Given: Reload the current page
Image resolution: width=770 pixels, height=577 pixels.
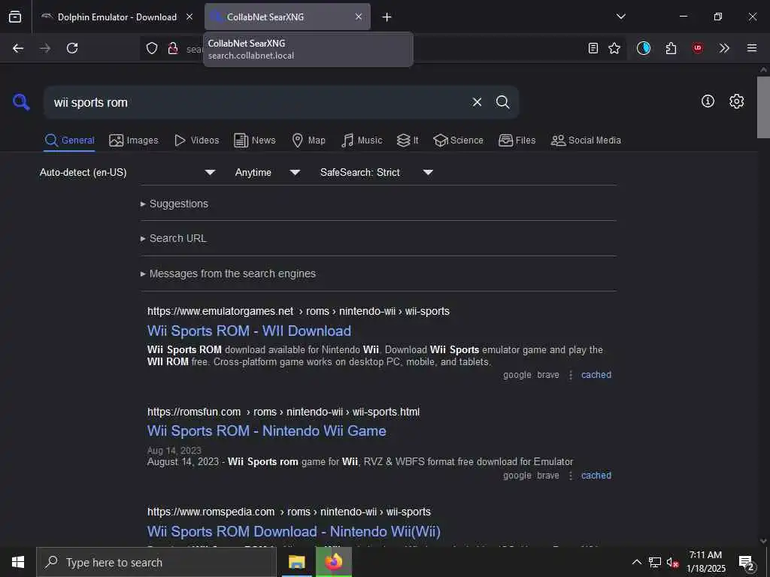Looking at the screenshot, I should click(x=72, y=48).
